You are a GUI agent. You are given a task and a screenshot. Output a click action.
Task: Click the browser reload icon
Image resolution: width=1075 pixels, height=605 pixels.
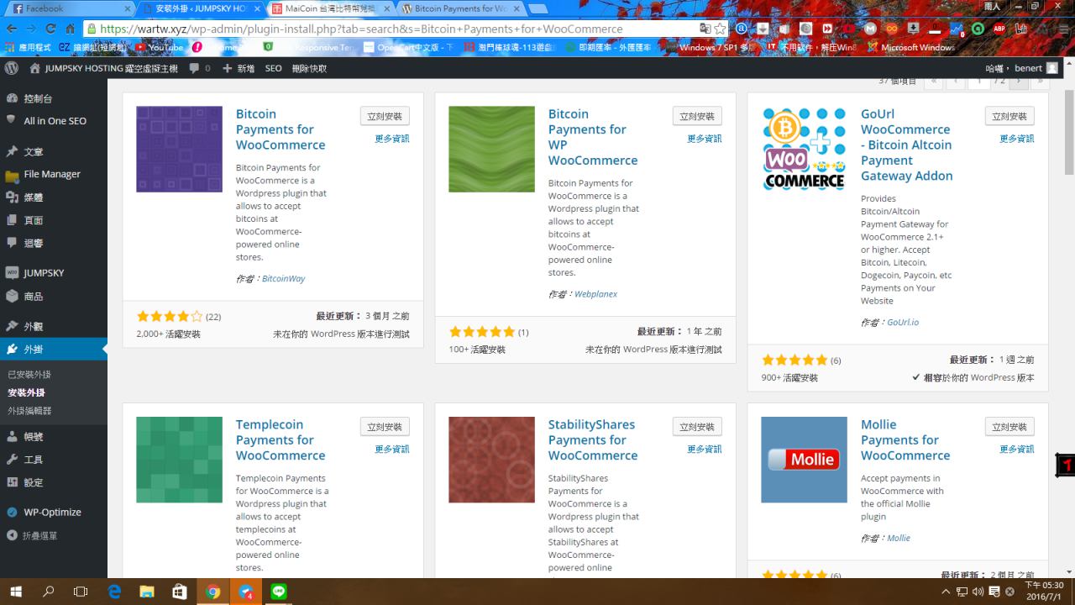coord(50,28)
